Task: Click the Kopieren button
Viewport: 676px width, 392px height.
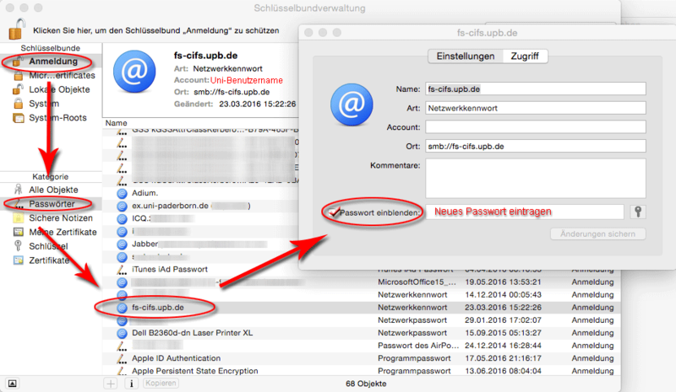Action: [x=161, y=384]
